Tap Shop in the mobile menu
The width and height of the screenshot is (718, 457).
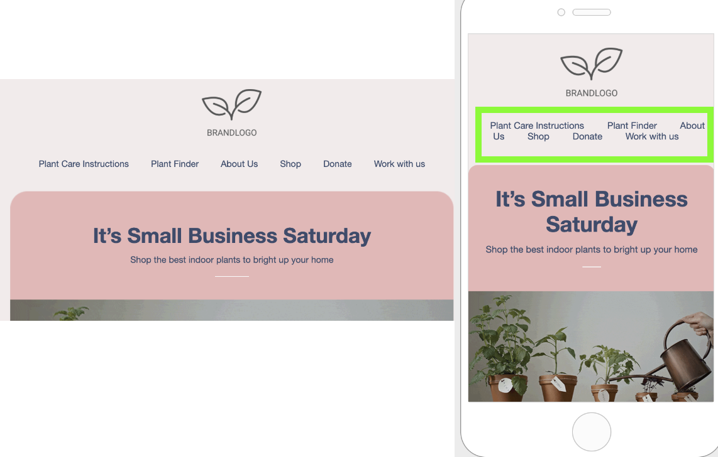[538, 137]
